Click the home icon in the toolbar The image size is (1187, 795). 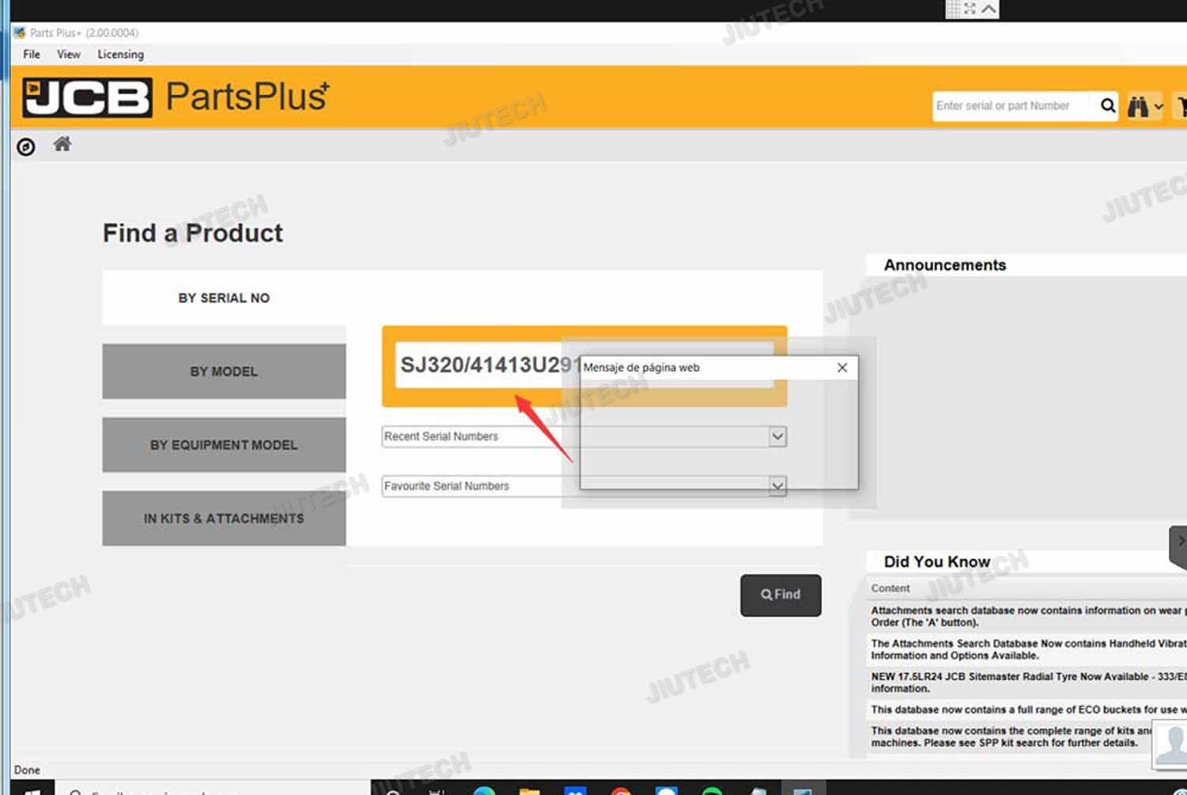click(63, 144)
